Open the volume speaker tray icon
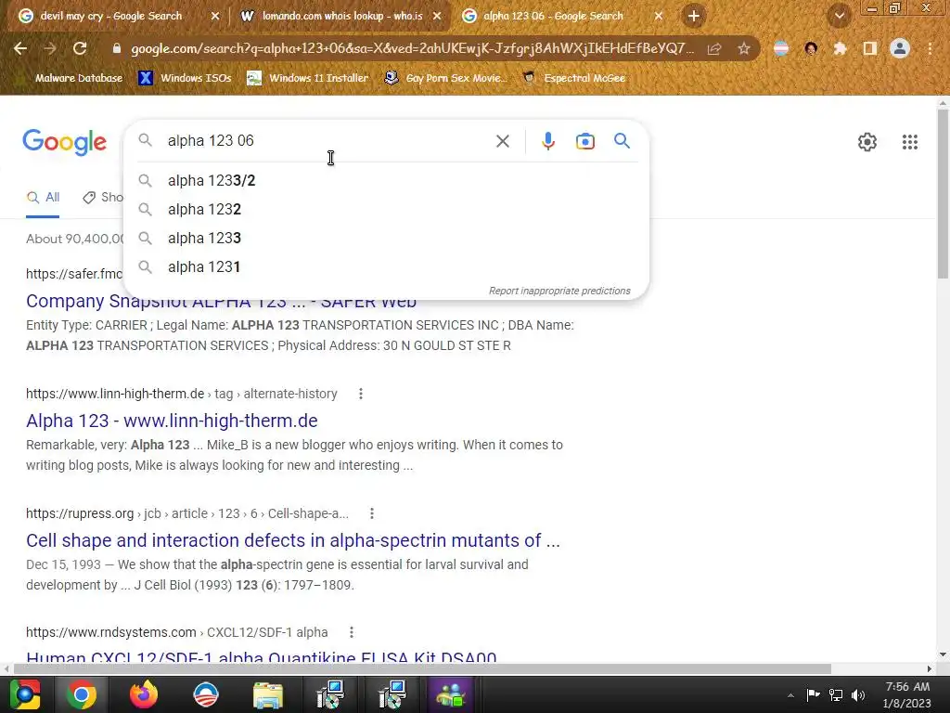The image size is (950, 713). (858, 694)
